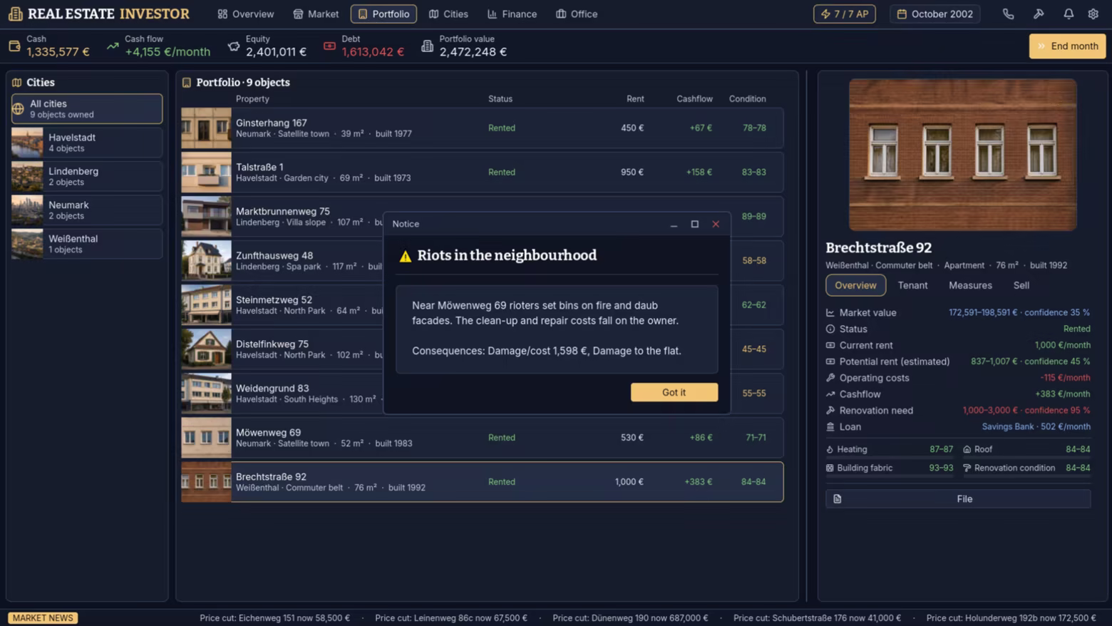Click the All cities globe icon
1112x626 pixels.
pos(18,109)
